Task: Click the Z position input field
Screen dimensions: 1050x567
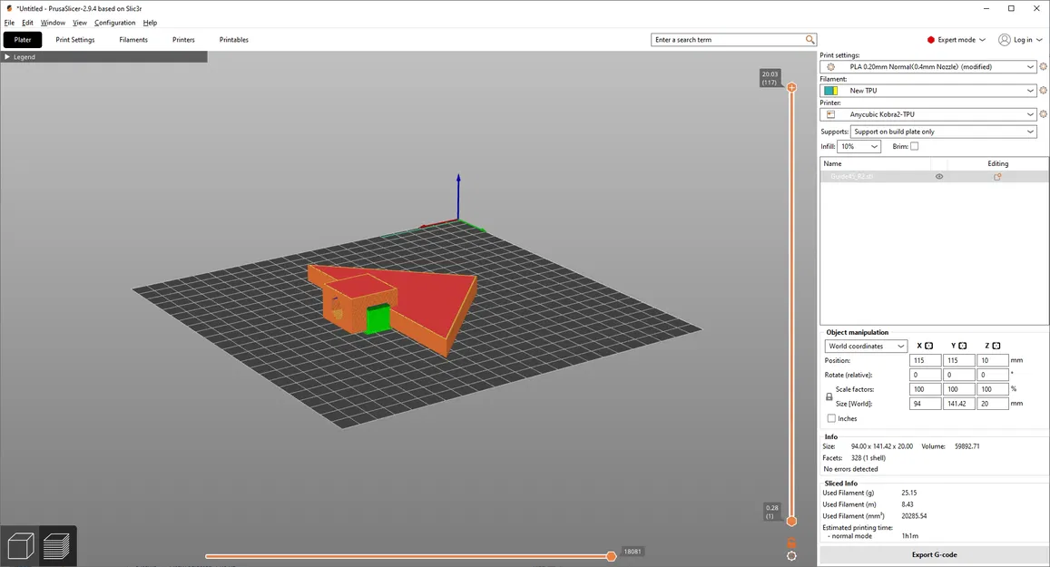Action: 991,360
